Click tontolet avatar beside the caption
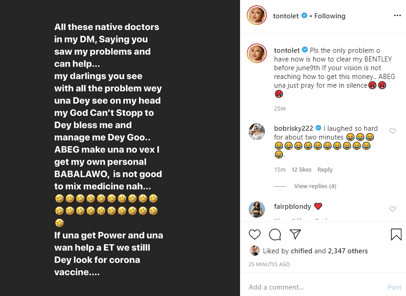The height and width of the screenshot is (296, 406). coord(257,54)
